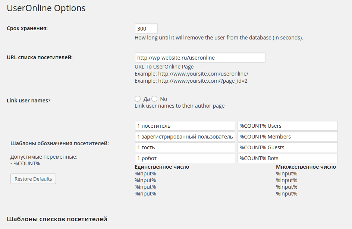Click the "UserOnline Options" page heading
This screenshot has width=352, height=229.
point(46,8)
